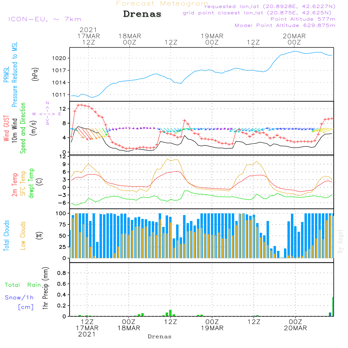
Task: Click the Total Rain legend label
Action: coord(23,285)
